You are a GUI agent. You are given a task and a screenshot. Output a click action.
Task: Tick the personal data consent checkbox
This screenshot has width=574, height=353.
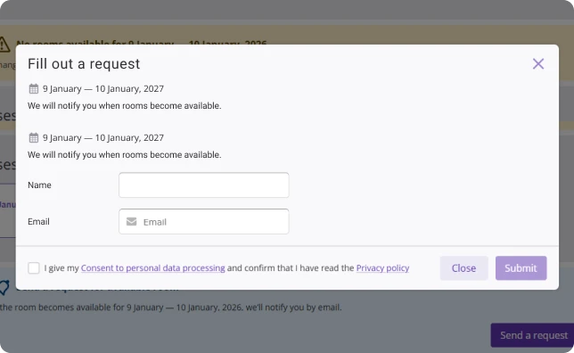click(x=34, y=268)
